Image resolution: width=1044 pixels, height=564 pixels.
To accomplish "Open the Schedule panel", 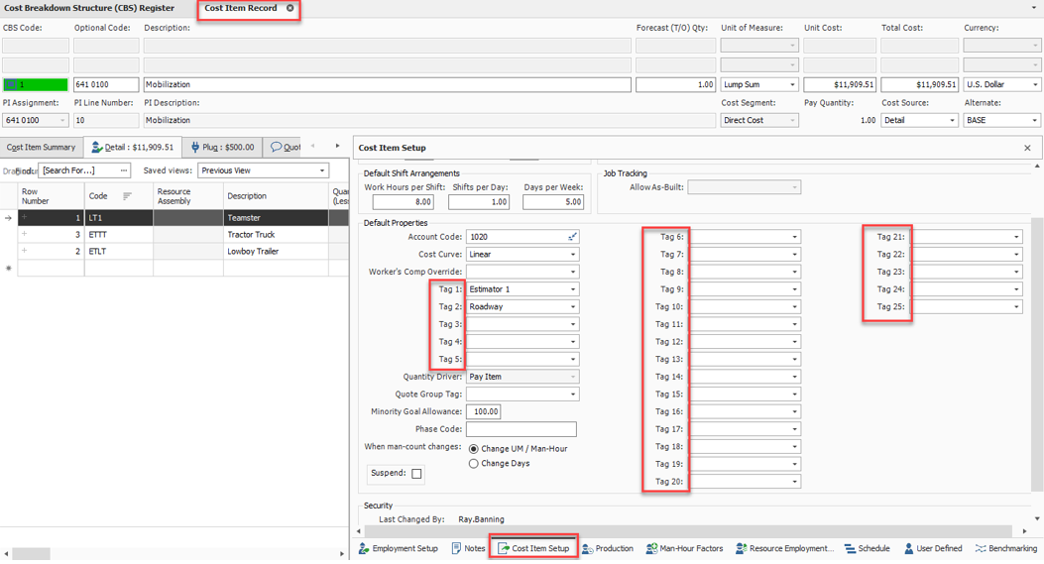I will pos(867,548).
